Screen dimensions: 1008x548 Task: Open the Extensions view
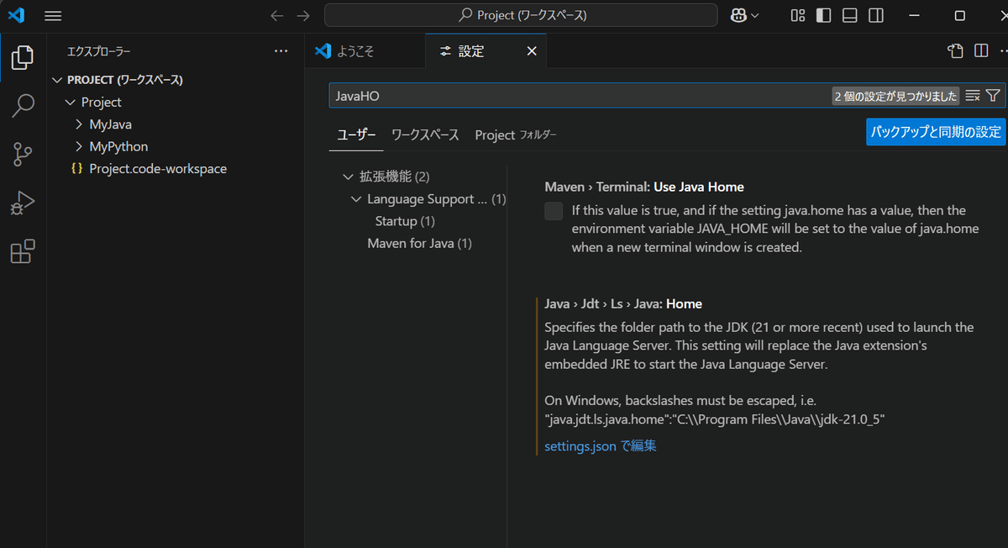23,251
